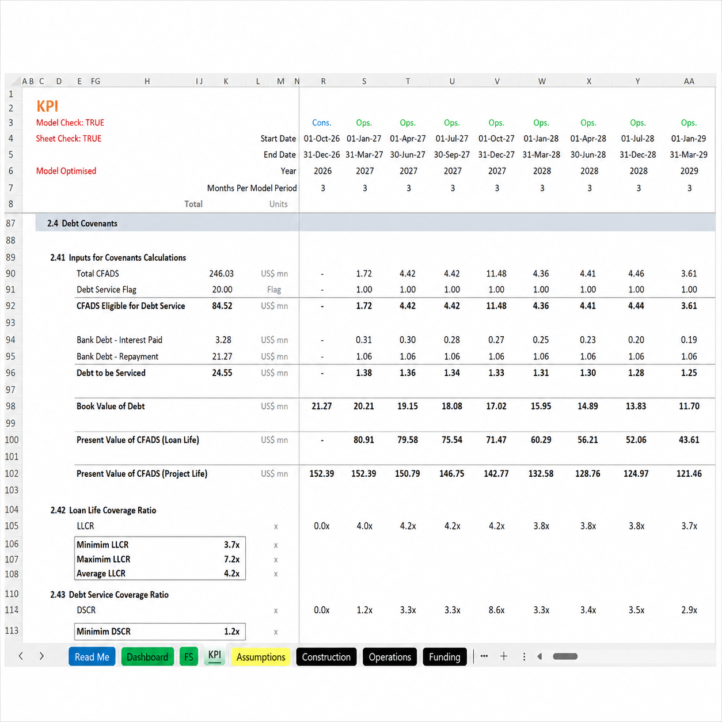The image size is (722, 722).
Task: Click 'Months Per Model Period' label
Action: click(x=252, y=188)
